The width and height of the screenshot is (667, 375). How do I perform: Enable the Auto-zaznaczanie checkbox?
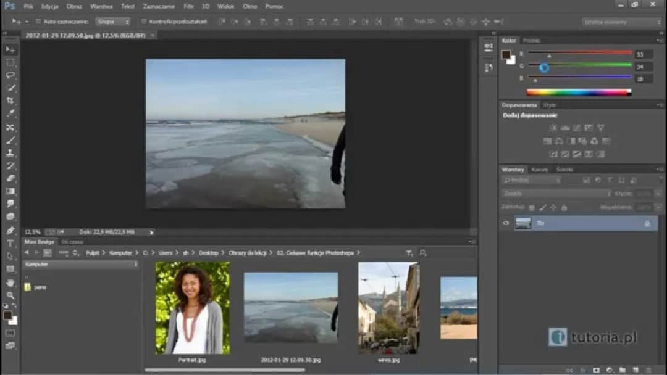pyautogui.click(x=38, y=20)
